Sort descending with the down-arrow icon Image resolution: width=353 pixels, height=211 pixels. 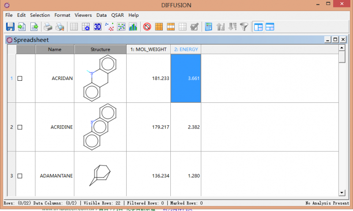point(233,27)
